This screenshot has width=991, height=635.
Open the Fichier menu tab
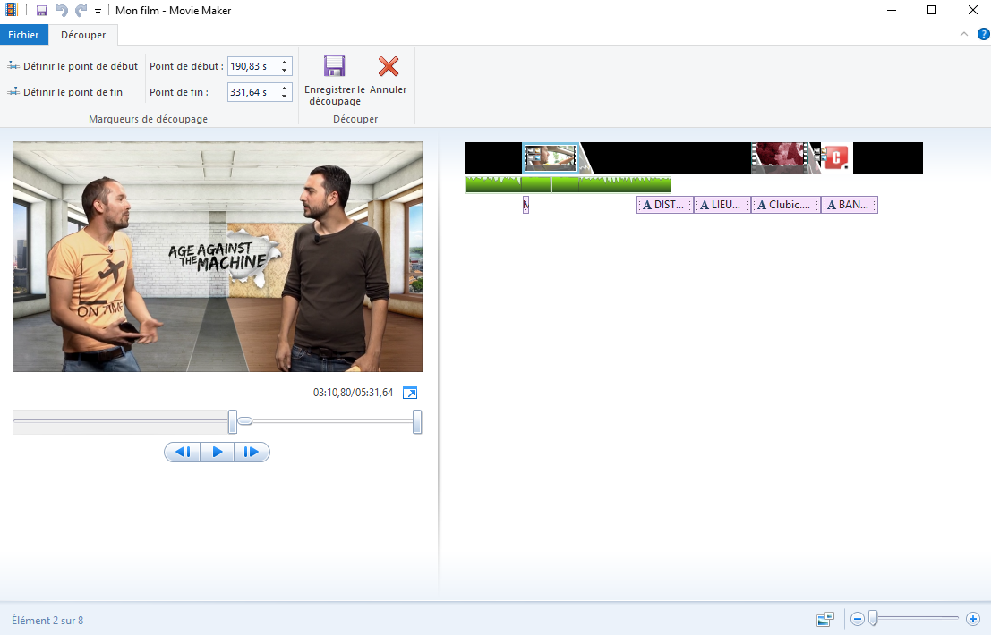coord(23,35)
